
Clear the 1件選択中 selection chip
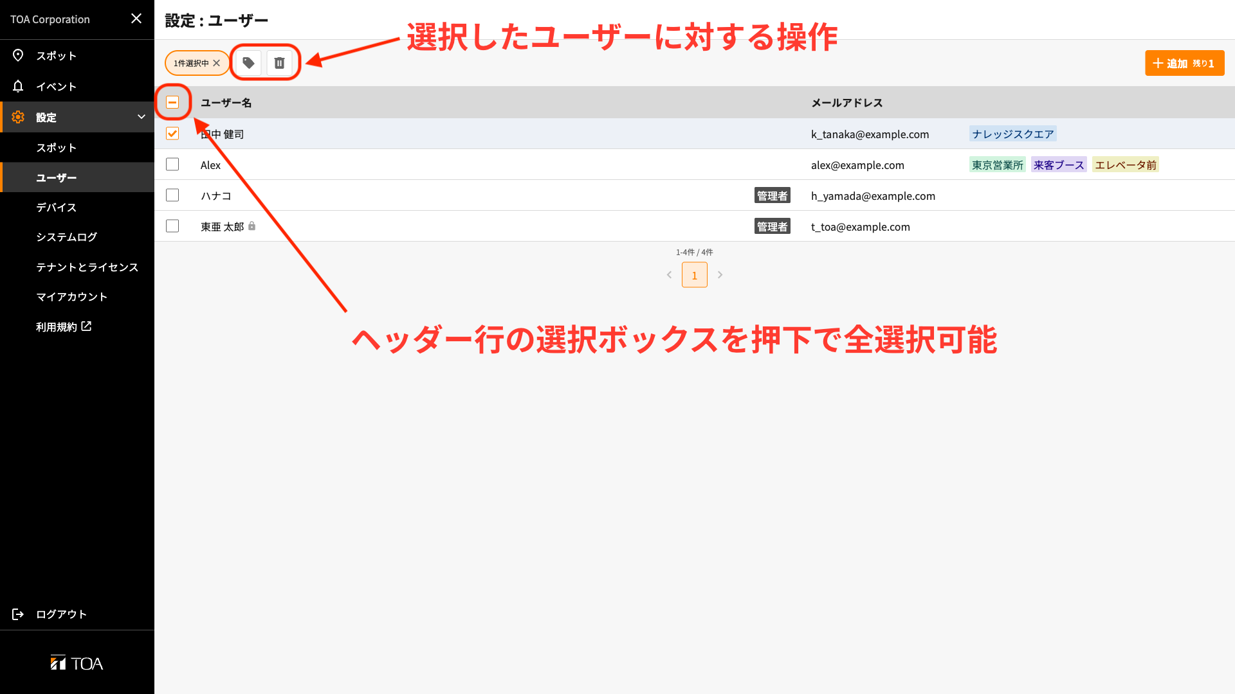point(217,63)
